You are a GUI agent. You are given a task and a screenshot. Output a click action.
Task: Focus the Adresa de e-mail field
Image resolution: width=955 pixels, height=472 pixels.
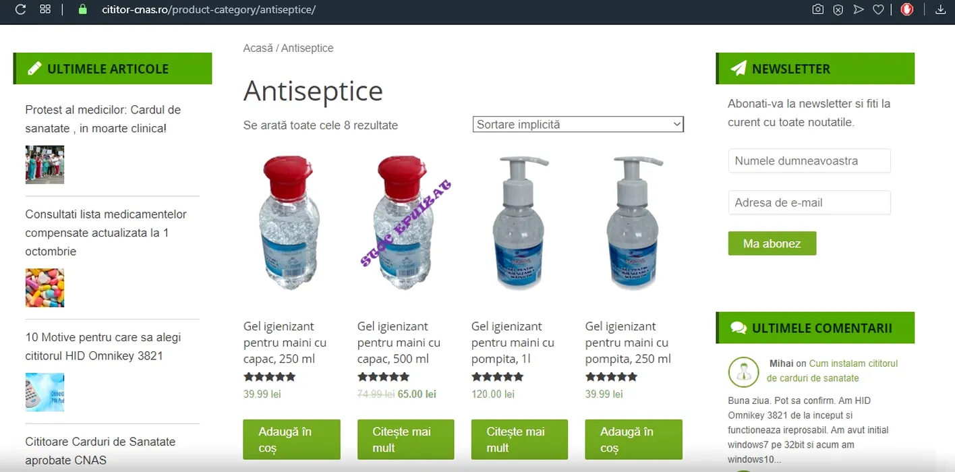[809, 202]
